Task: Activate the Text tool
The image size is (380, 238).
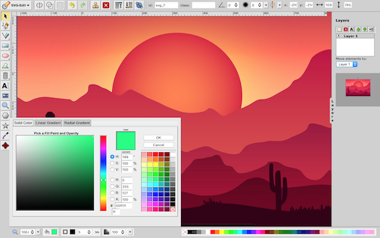Action: [5, 86]
